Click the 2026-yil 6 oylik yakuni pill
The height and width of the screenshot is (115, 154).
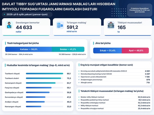(x=27, y=14)
